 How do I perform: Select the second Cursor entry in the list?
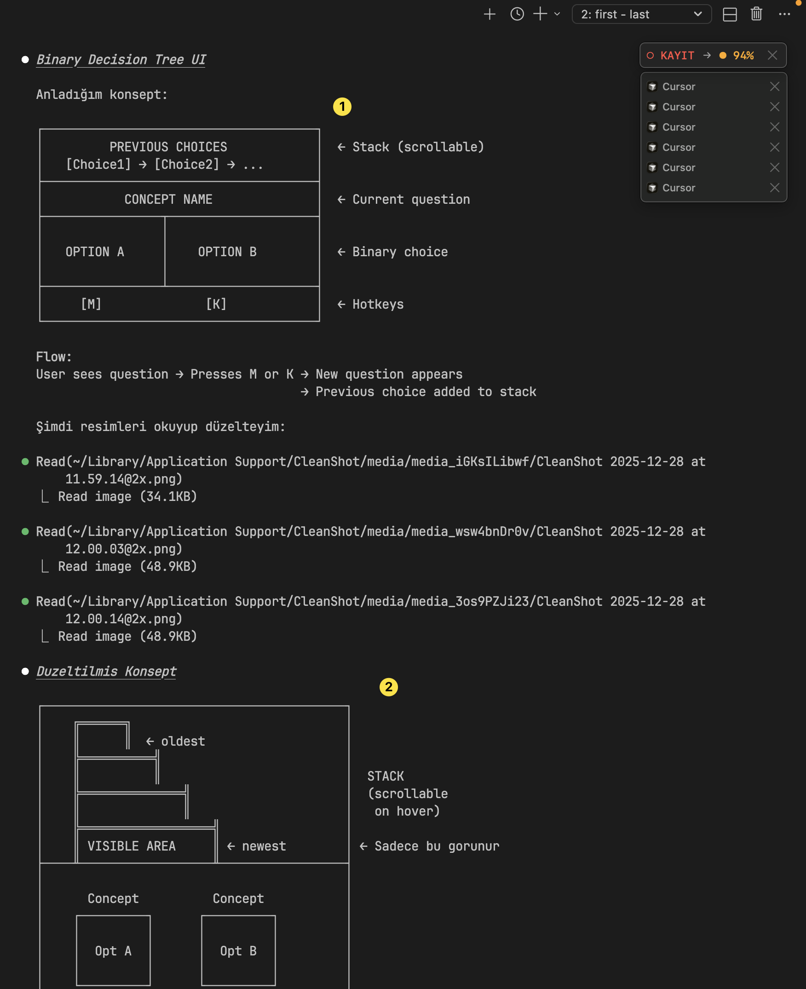pos(678,107)
